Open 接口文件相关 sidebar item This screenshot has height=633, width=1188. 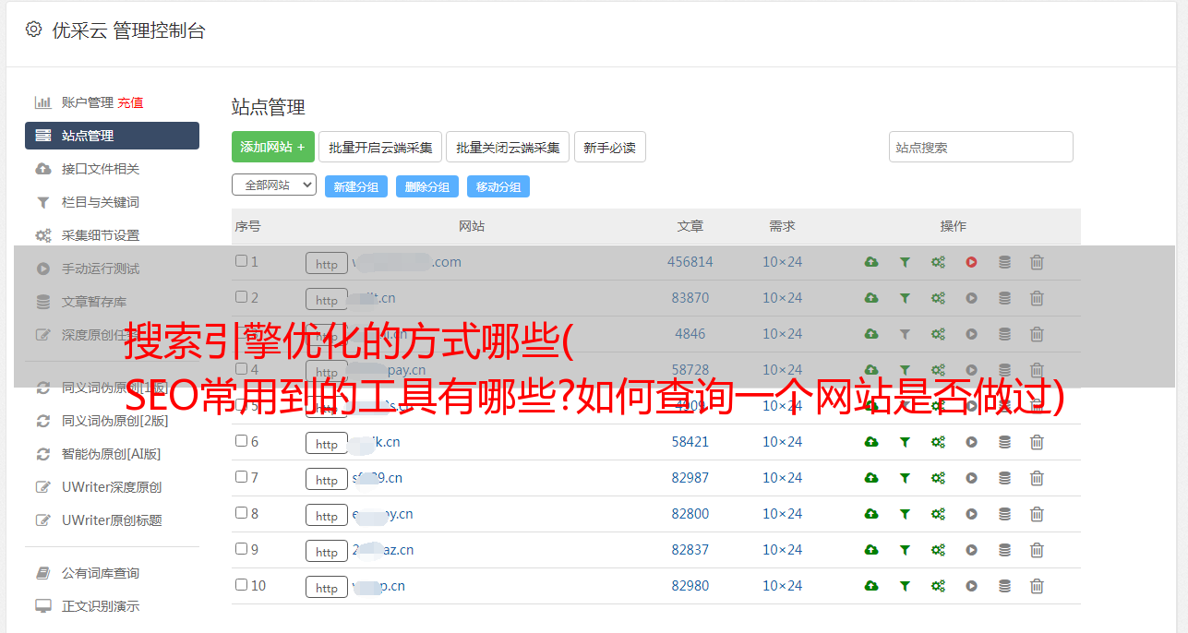[x=100, y=169]
